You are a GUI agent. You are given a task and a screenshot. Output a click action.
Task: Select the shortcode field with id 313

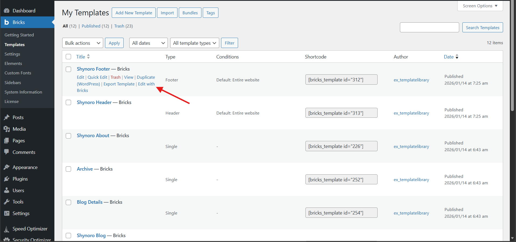tap(341, 113)
